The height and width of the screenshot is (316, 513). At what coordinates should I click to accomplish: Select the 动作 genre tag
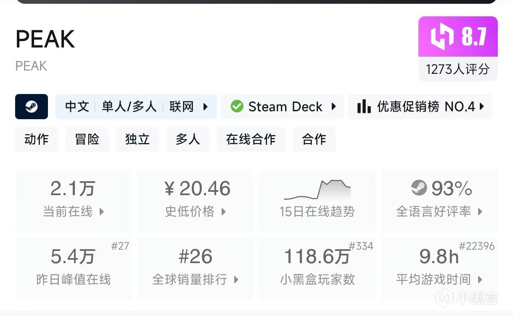pos(37,139)
